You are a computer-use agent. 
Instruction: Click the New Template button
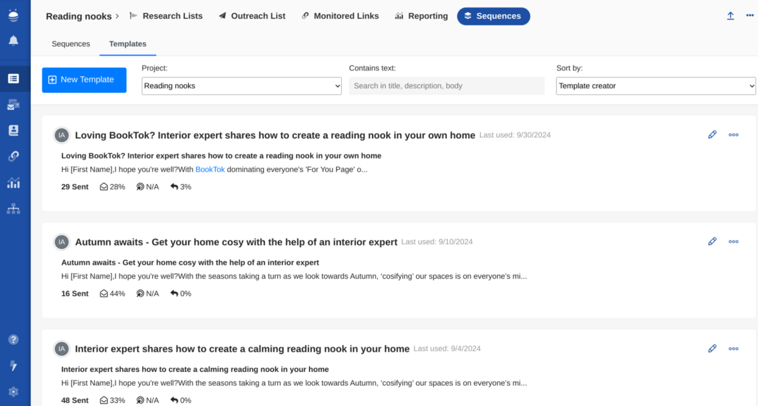coord(84,80)
